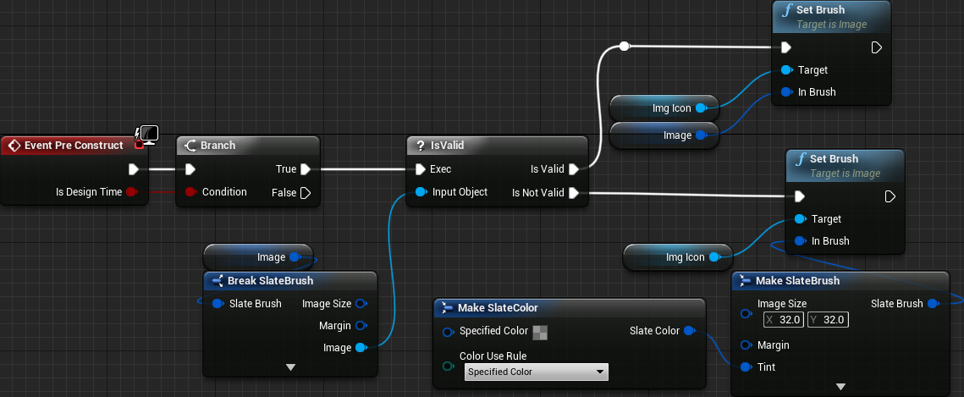This screenshot has width=964, height=397.
Task: Click the upper Set Brush exec input pin
Action: tap(785, 47)
